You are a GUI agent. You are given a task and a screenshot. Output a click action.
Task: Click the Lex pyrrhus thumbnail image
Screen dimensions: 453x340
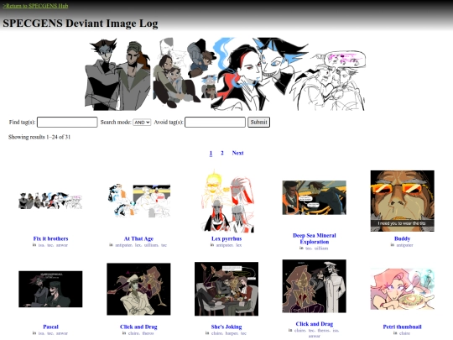pos(226,201)
